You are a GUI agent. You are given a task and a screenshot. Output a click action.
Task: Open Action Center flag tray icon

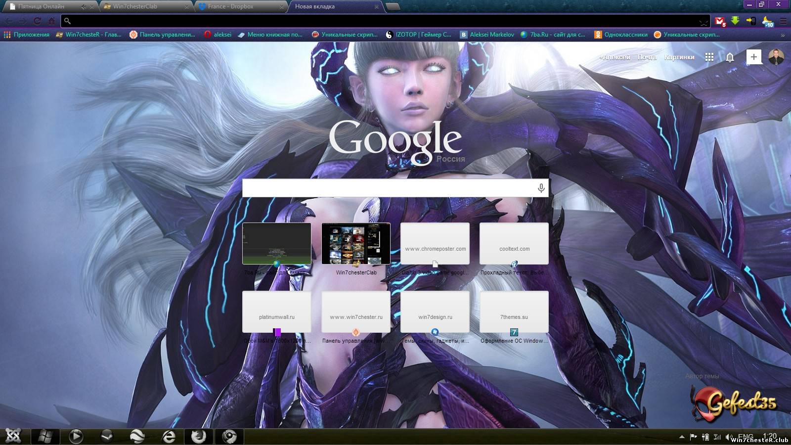click(694, 437)
